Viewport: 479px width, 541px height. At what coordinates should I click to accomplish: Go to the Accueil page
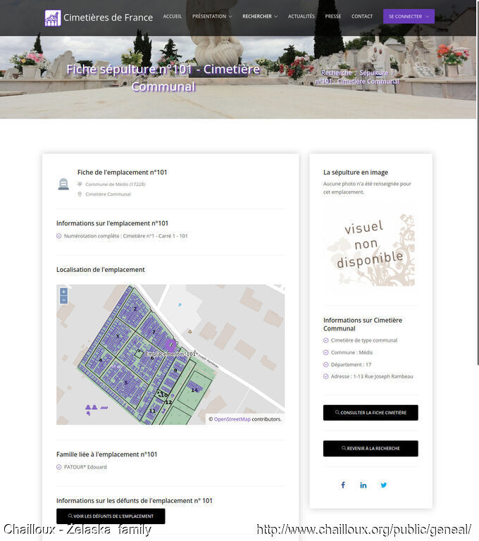(x=173, y=16)
